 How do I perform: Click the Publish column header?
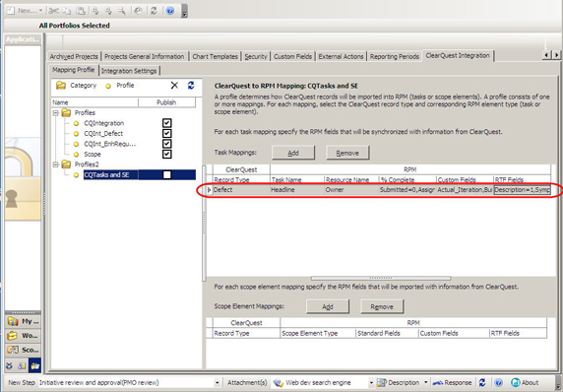coord(166,102)
